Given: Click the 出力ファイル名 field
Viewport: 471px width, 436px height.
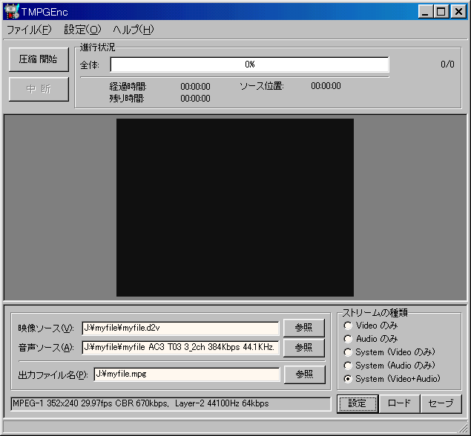Looking at the screenshot, I should (x=186, y=374).
